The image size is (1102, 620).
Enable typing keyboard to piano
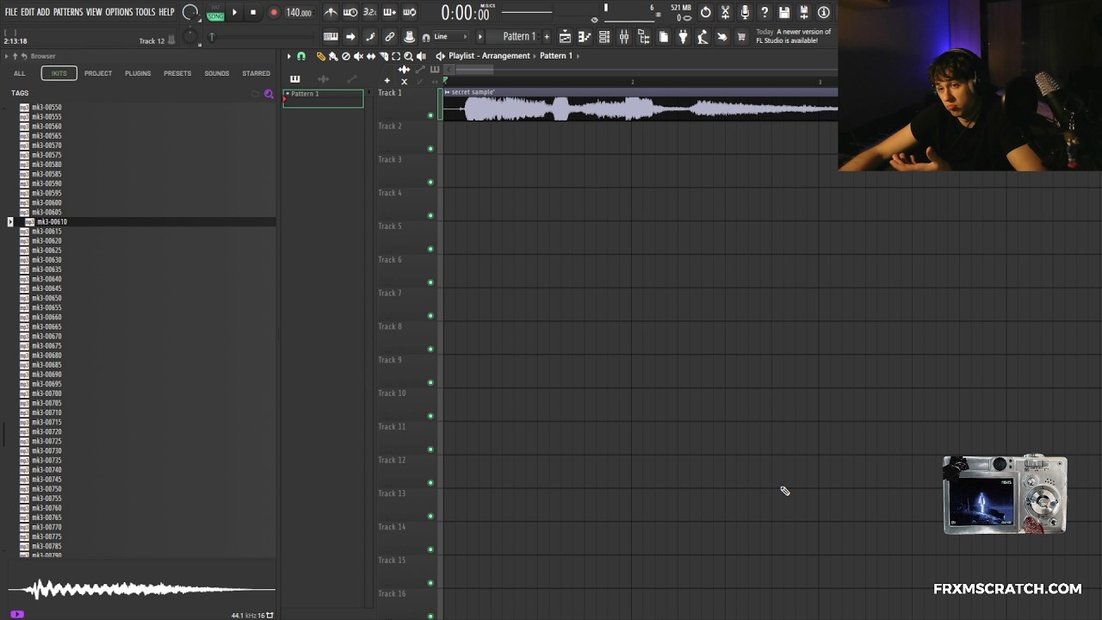tap(331, 36)
